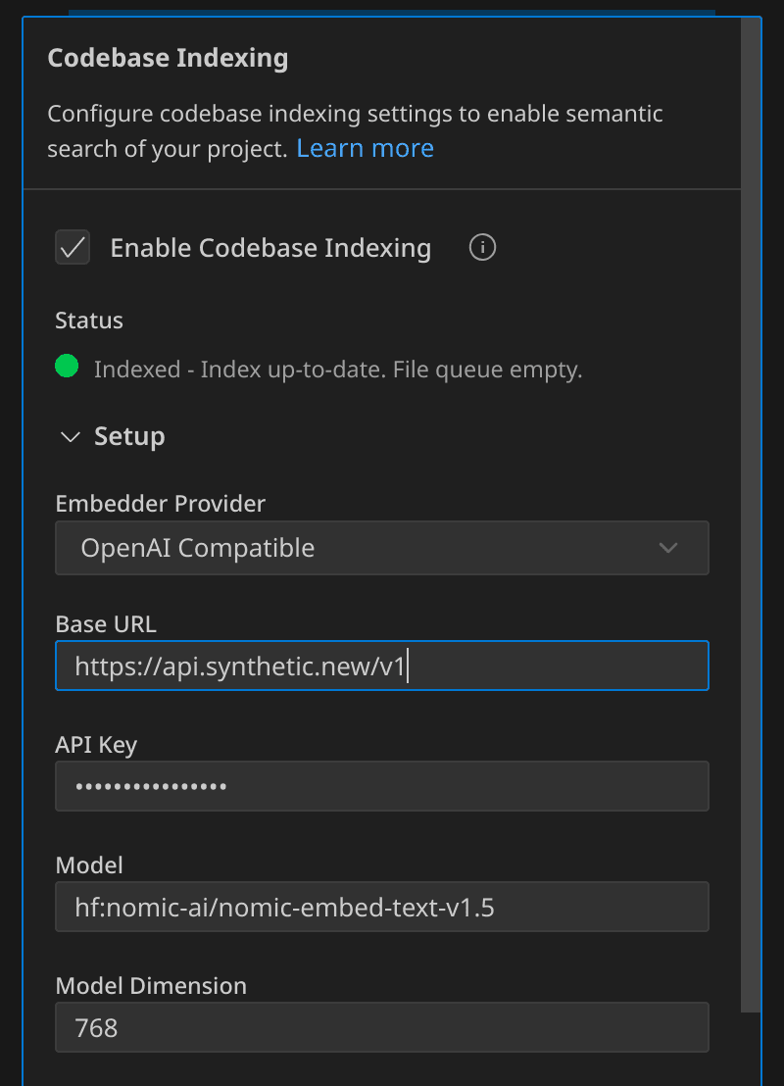Click the API Key field label
Image resolution: width=784 pixels, height=1086 pixels.
tap(96, 745)
